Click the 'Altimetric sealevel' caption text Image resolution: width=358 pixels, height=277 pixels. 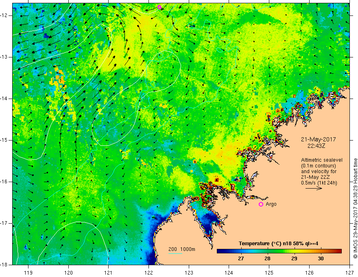point(322,160)
